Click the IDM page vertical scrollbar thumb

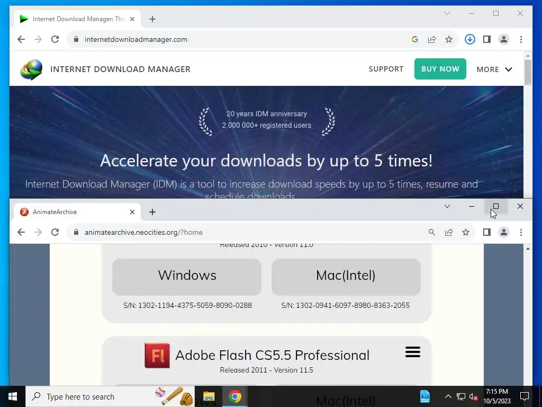tap(528, 72)
